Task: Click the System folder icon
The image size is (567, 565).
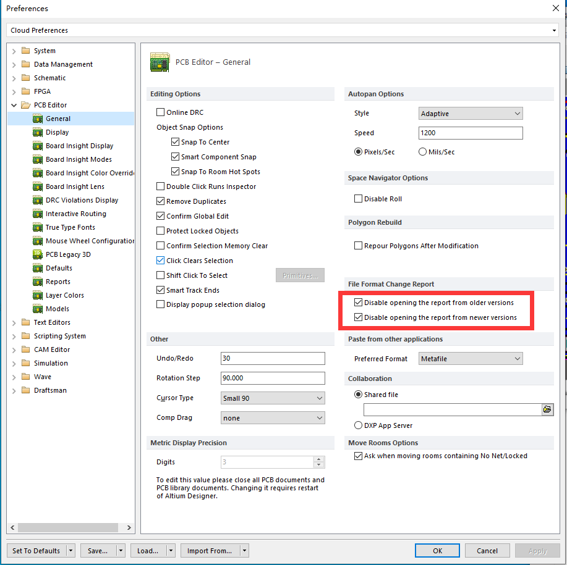Action: click(26, 51)
